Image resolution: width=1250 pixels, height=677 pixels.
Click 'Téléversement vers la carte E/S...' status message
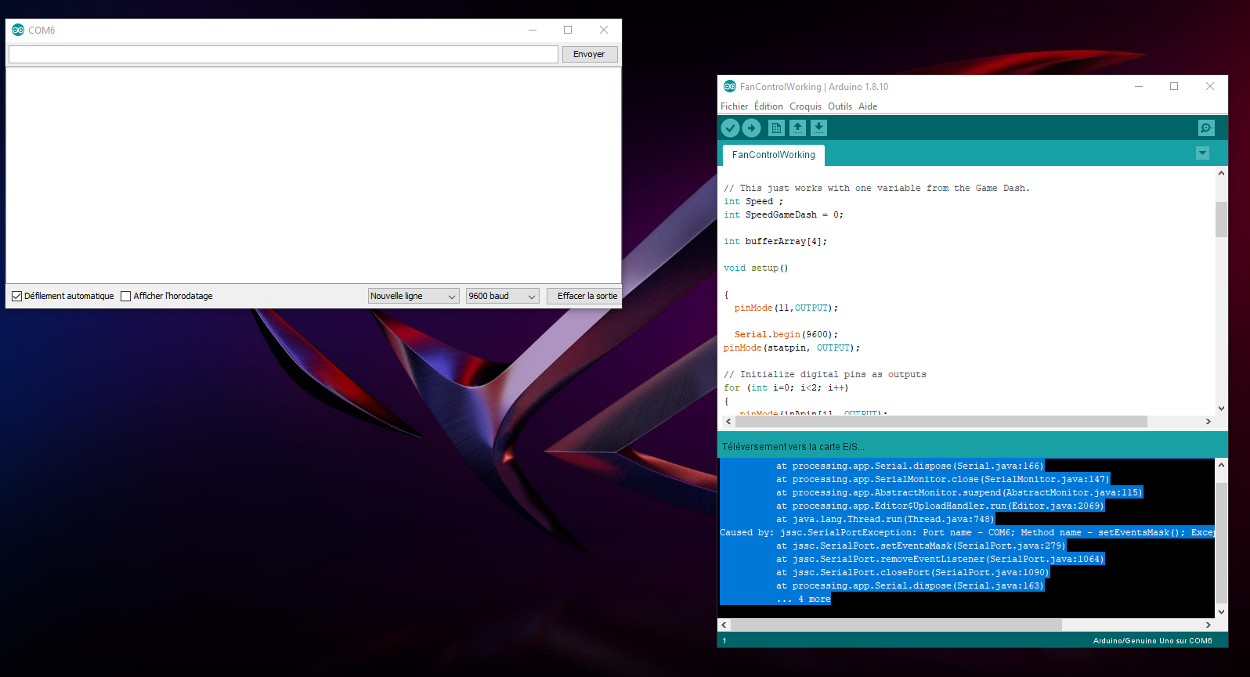pyautogui.click(x=793, y=446)
